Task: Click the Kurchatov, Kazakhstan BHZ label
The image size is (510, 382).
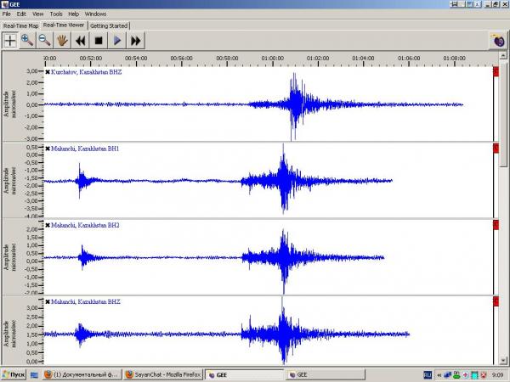Action: click(86, 72)
